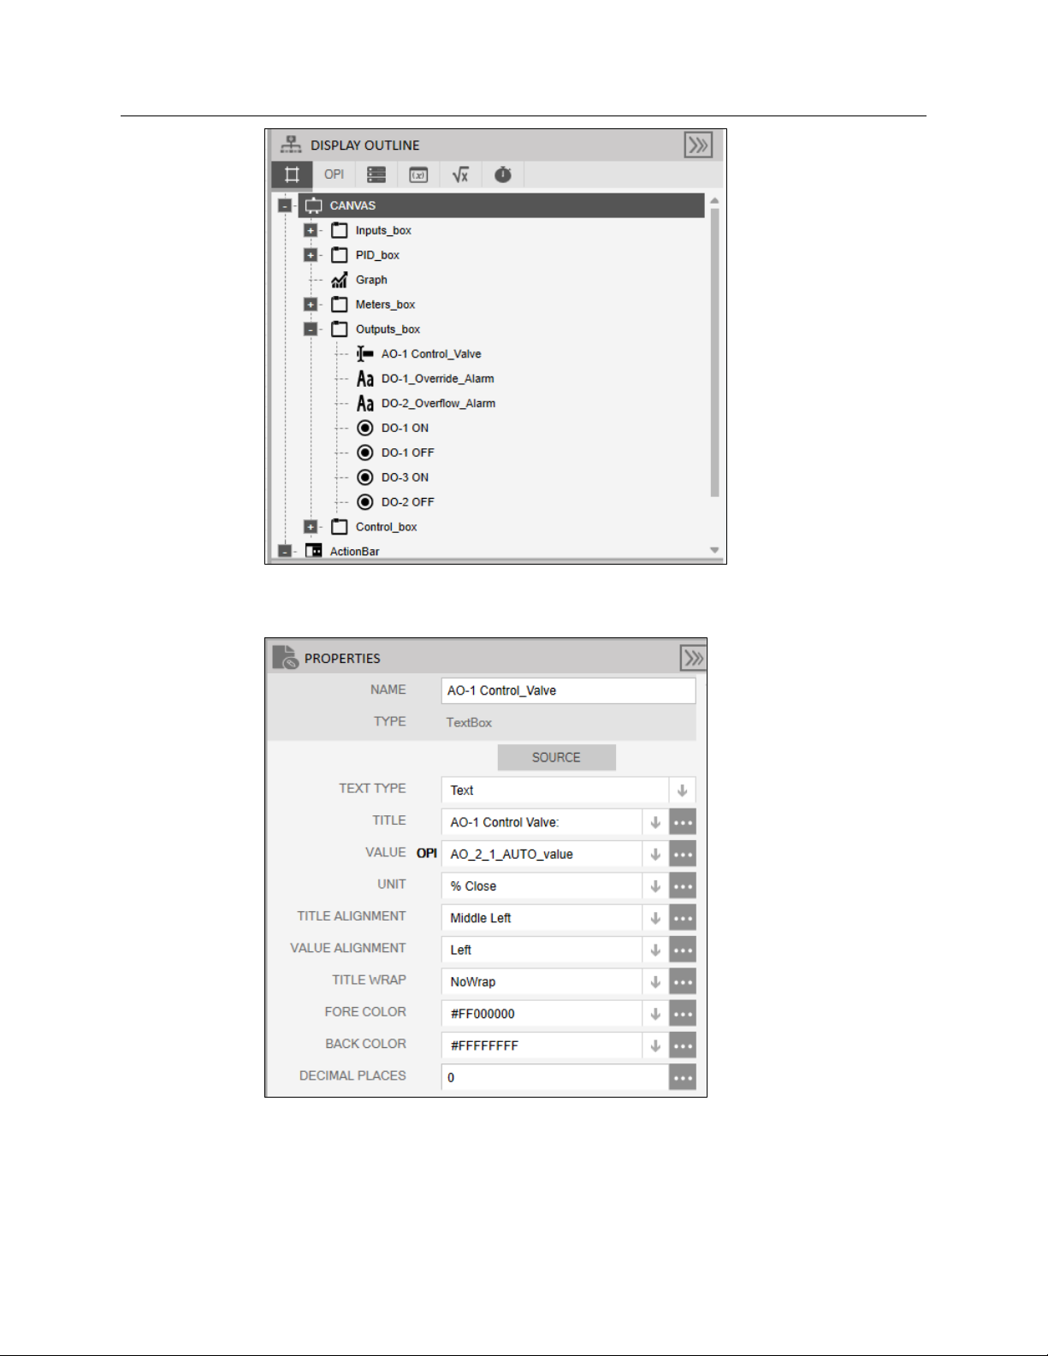Click the DO-1_Override_Alarm label icon

pyautogui.click(x=365, y=379)
